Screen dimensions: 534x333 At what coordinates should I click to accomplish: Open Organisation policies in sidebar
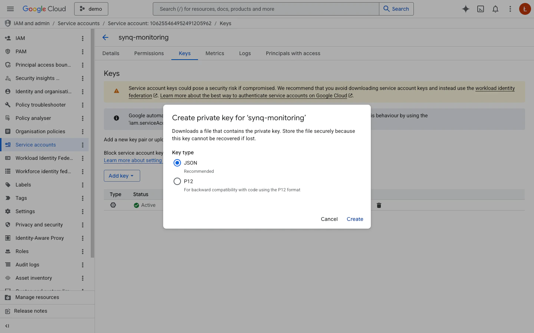[40, 131]
